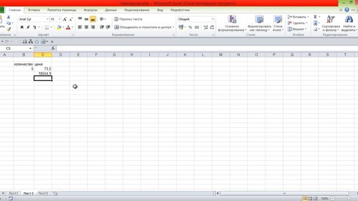Image resolution: width=358 pixels, height=201 pixels.
Task: Click the Fill down icon
Action: click(x=315, y=23)
